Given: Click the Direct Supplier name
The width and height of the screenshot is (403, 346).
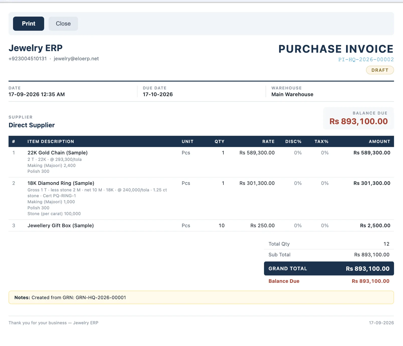Looking at the screenshot, I should tap(31, 125).
